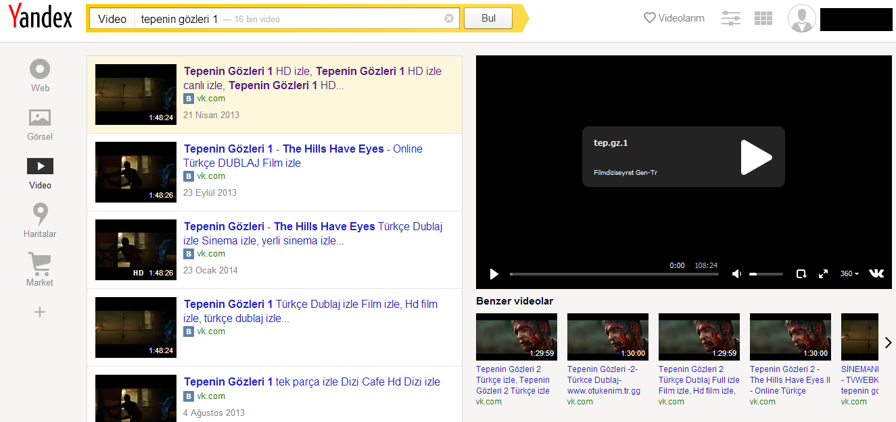The image size is (896, 422).
Task: Toggle the player loop/repeat icon
Action: coord(801,273)
